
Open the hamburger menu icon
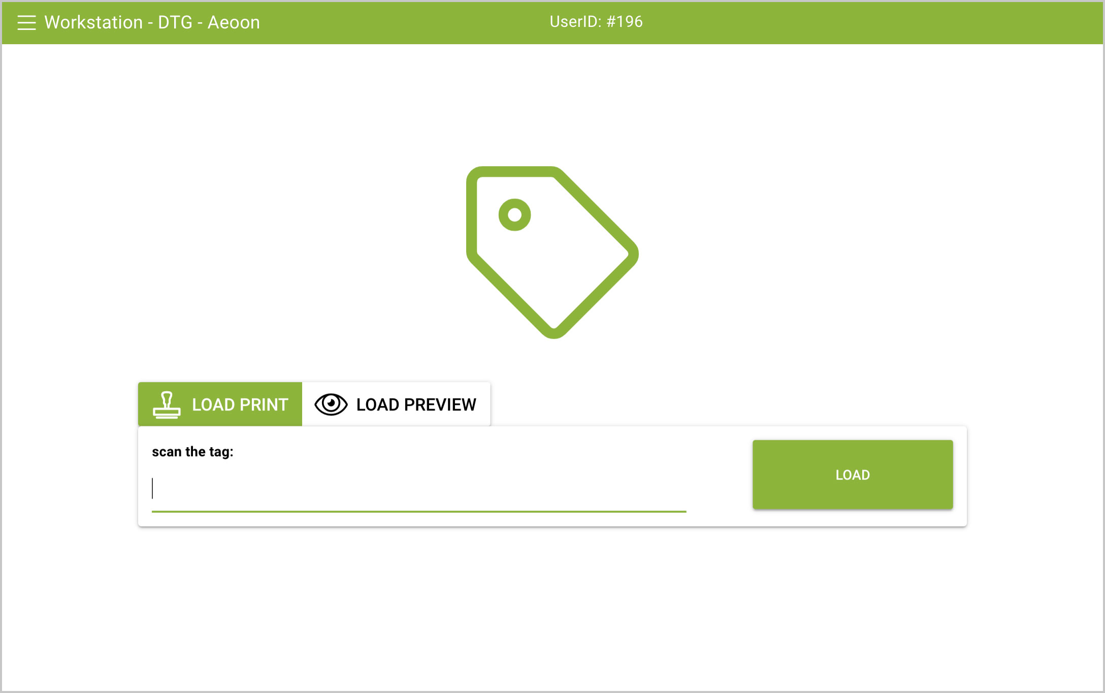[x=26, y=22]
